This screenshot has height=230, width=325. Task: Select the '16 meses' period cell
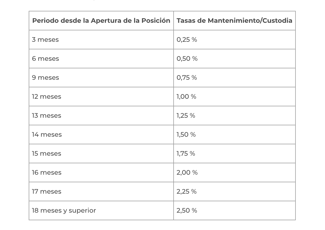(x=47, y=173)
